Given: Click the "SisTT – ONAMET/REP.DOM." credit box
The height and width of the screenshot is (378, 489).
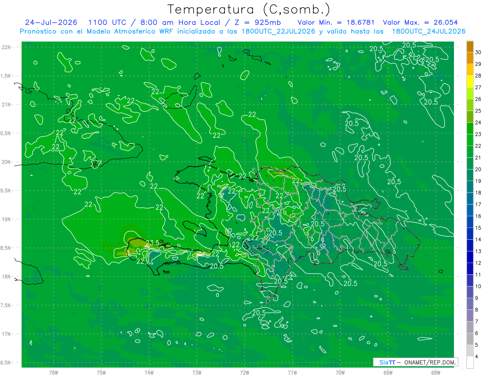Looking at the screenshot, I should pyautogui.click(x=415, y=362).
